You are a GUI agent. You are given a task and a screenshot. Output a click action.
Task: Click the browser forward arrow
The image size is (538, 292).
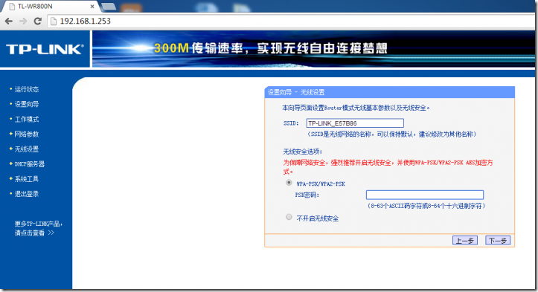point(23,22)
